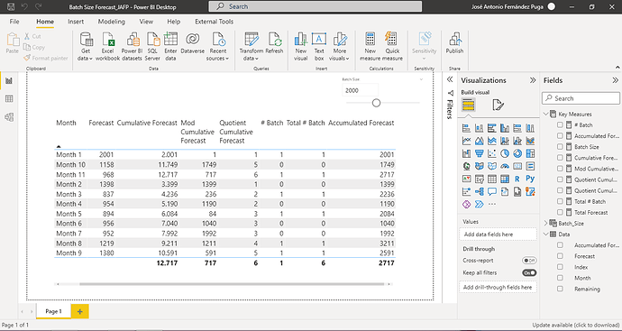Turn off the Keep all filters toggle

click(x=529, y=272)
